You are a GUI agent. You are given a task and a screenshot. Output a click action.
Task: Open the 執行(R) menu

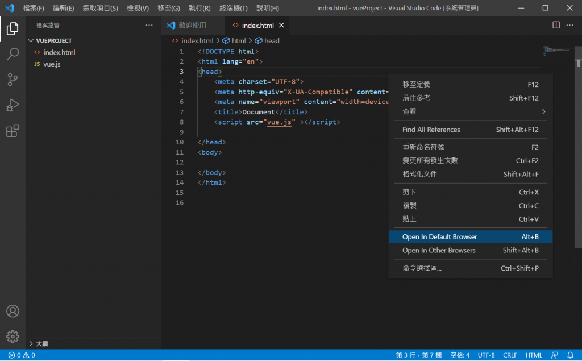point(199,8)
